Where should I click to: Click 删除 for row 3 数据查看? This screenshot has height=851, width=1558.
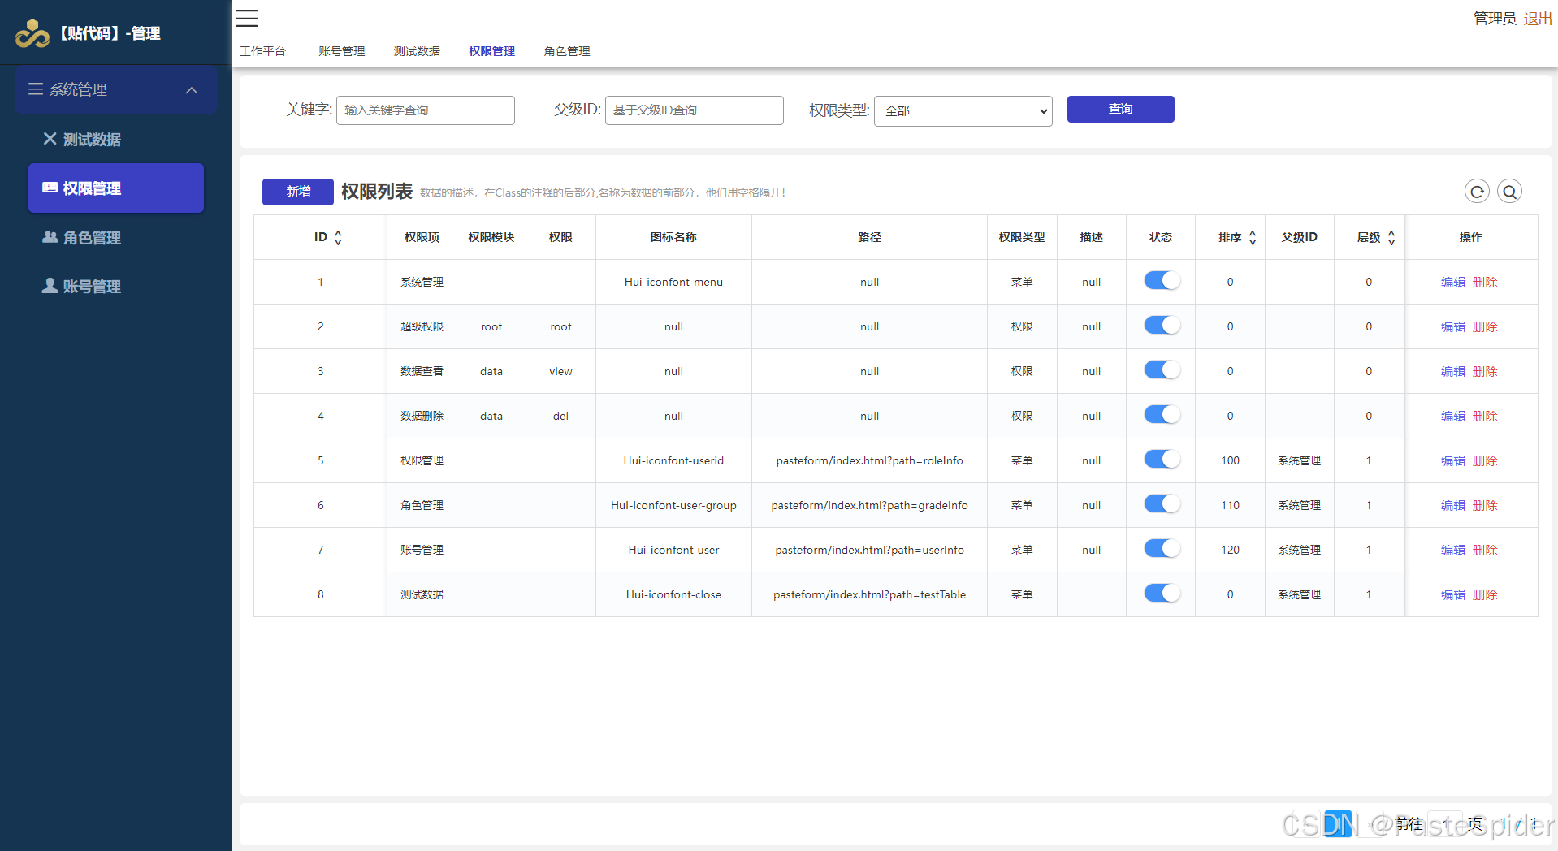[x=1485, y=371]
